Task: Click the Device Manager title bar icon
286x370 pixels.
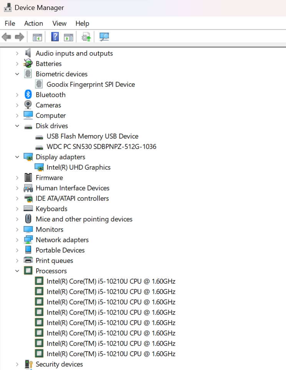Action: click(8, 8)
